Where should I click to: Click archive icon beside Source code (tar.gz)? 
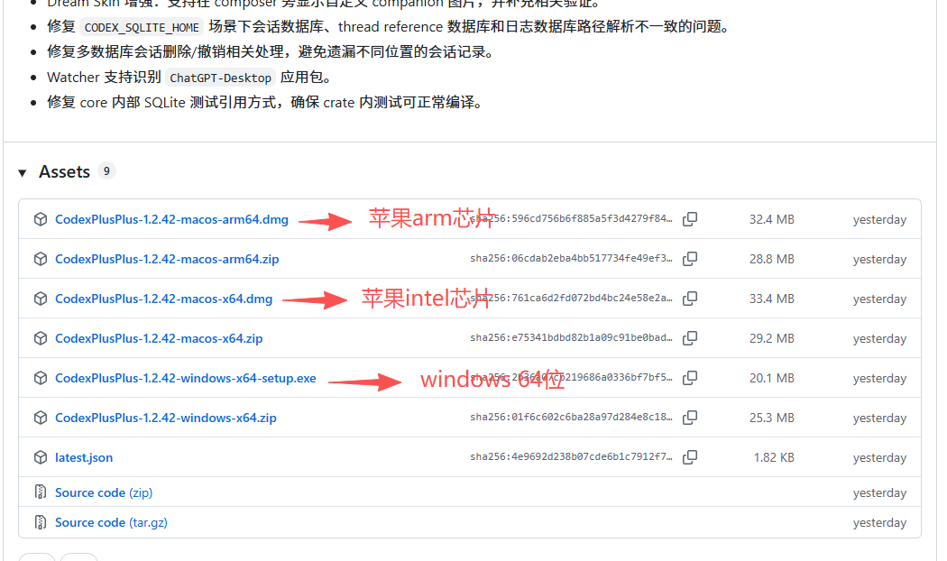tap(41, 521)
